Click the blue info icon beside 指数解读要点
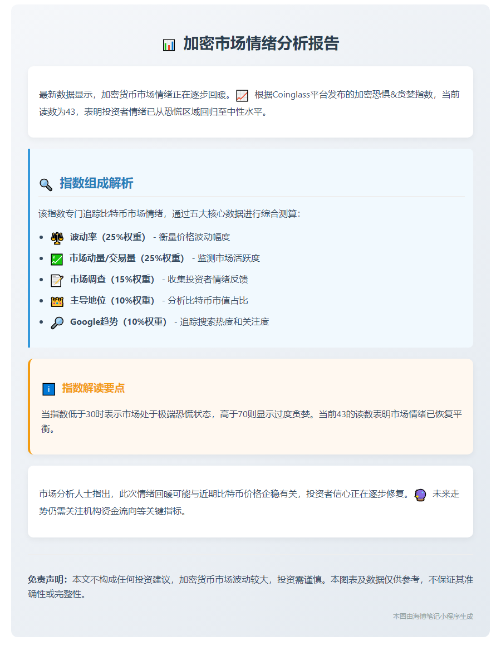 pos(49,389)
